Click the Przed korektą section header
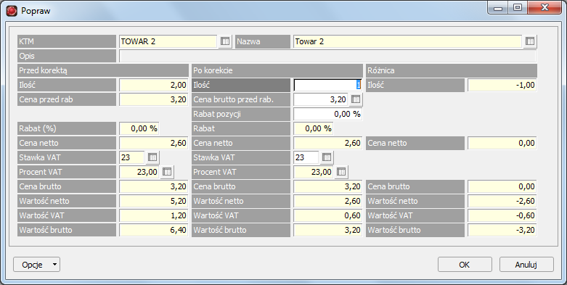Viewport: 567px width, 285px height. point(103,70)
